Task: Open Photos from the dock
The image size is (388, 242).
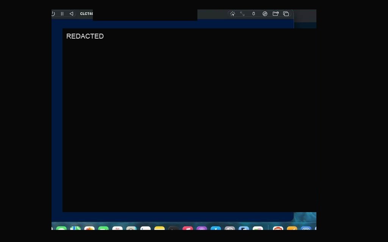Action: click(x=89, y=228)
